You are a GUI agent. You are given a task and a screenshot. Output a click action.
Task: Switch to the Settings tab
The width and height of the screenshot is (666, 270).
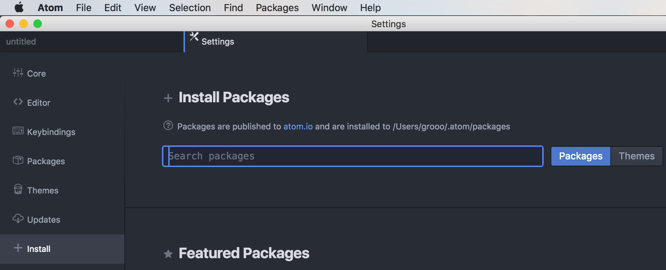click(276, 42)
